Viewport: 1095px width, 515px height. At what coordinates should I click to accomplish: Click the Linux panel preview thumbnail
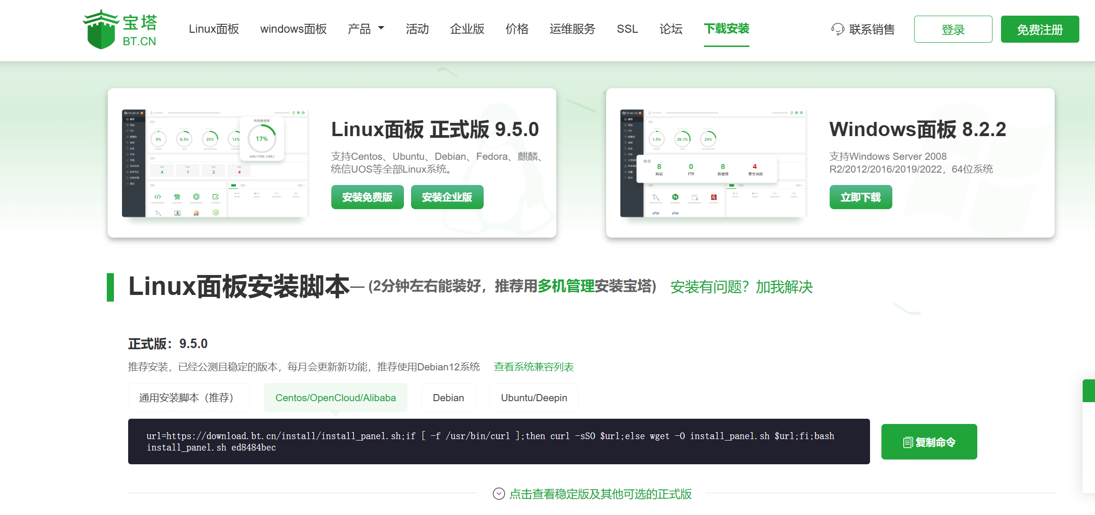point(215,164)
